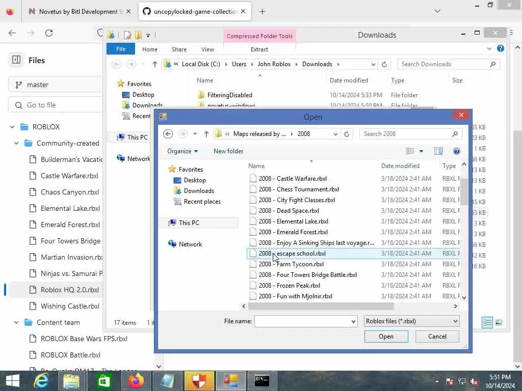
Task: Open recent locations dropdown in Open dialog
Action: coord(195,134)
